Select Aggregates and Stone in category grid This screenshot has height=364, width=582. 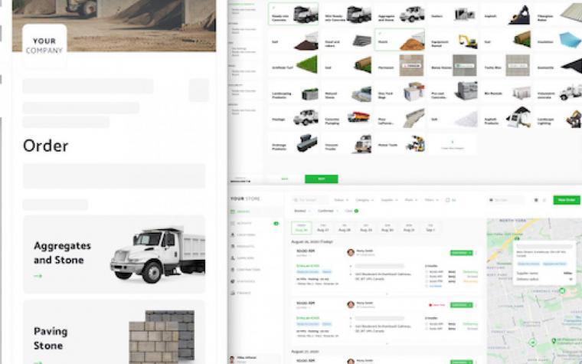pyautogui.click(x=400, y=14)
